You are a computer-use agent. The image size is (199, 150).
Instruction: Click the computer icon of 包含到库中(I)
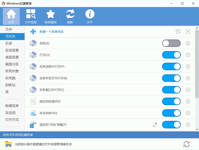[33, 113]
